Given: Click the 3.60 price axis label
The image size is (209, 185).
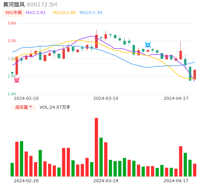Looking at the screenshot, I should [11, 23].
